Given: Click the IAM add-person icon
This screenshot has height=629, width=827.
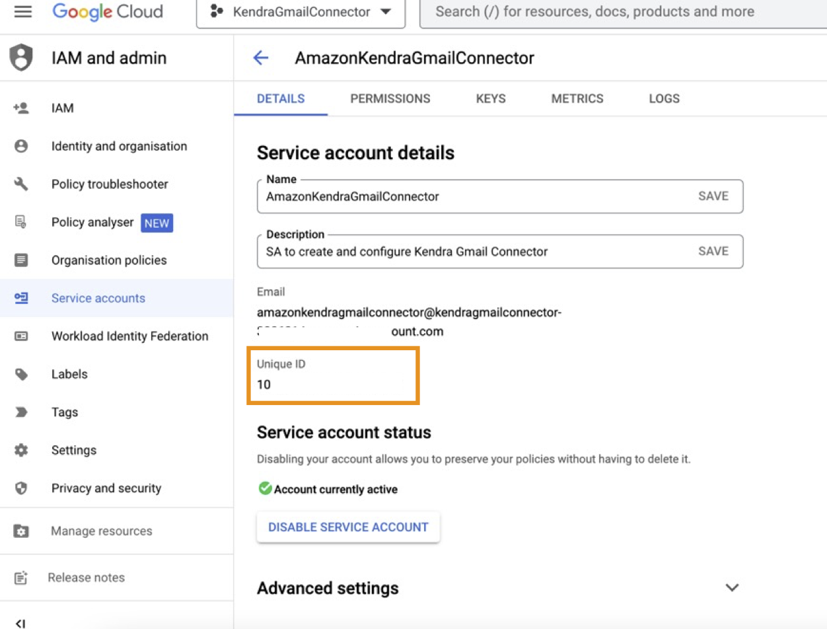Looking at the screenshot, I should coord(21,108).
